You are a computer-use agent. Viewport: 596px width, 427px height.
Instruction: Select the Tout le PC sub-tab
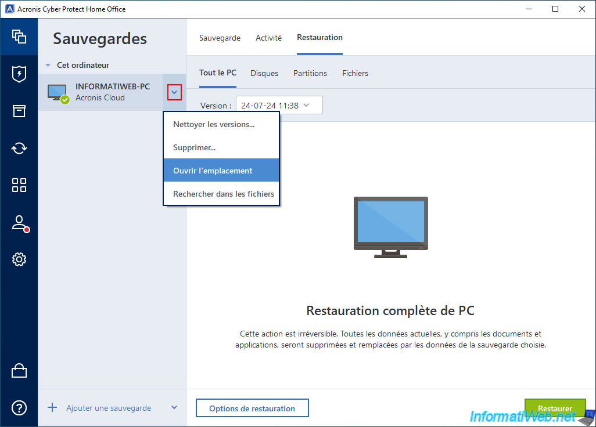(218, 73)
